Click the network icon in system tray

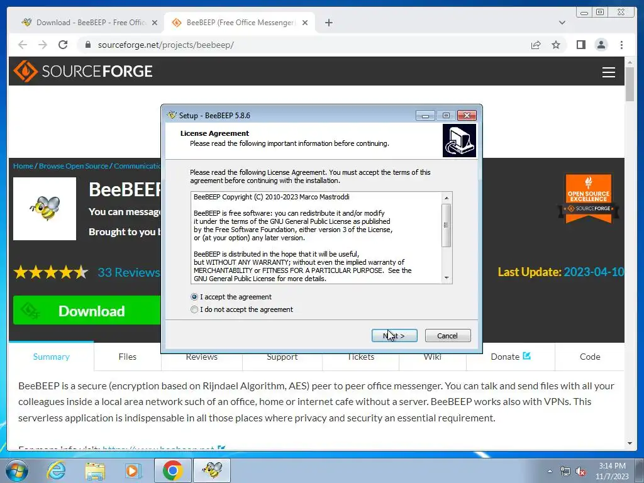click(x=565, y=472)
